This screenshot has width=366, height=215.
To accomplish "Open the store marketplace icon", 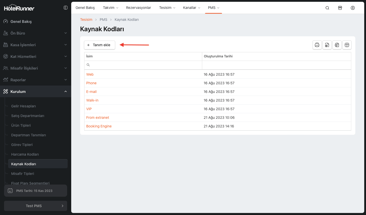I will [x=340, y=8].
